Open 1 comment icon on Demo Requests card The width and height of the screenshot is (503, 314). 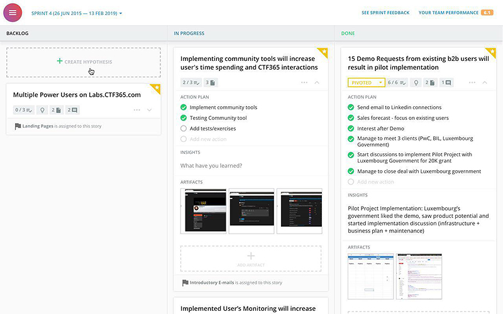446,83
